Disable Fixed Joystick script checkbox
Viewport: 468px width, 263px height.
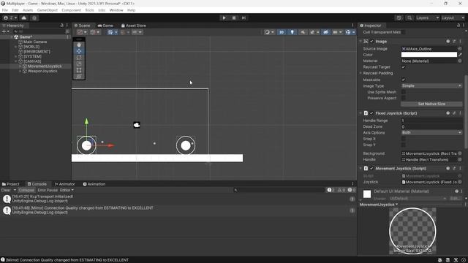(371, 113)
